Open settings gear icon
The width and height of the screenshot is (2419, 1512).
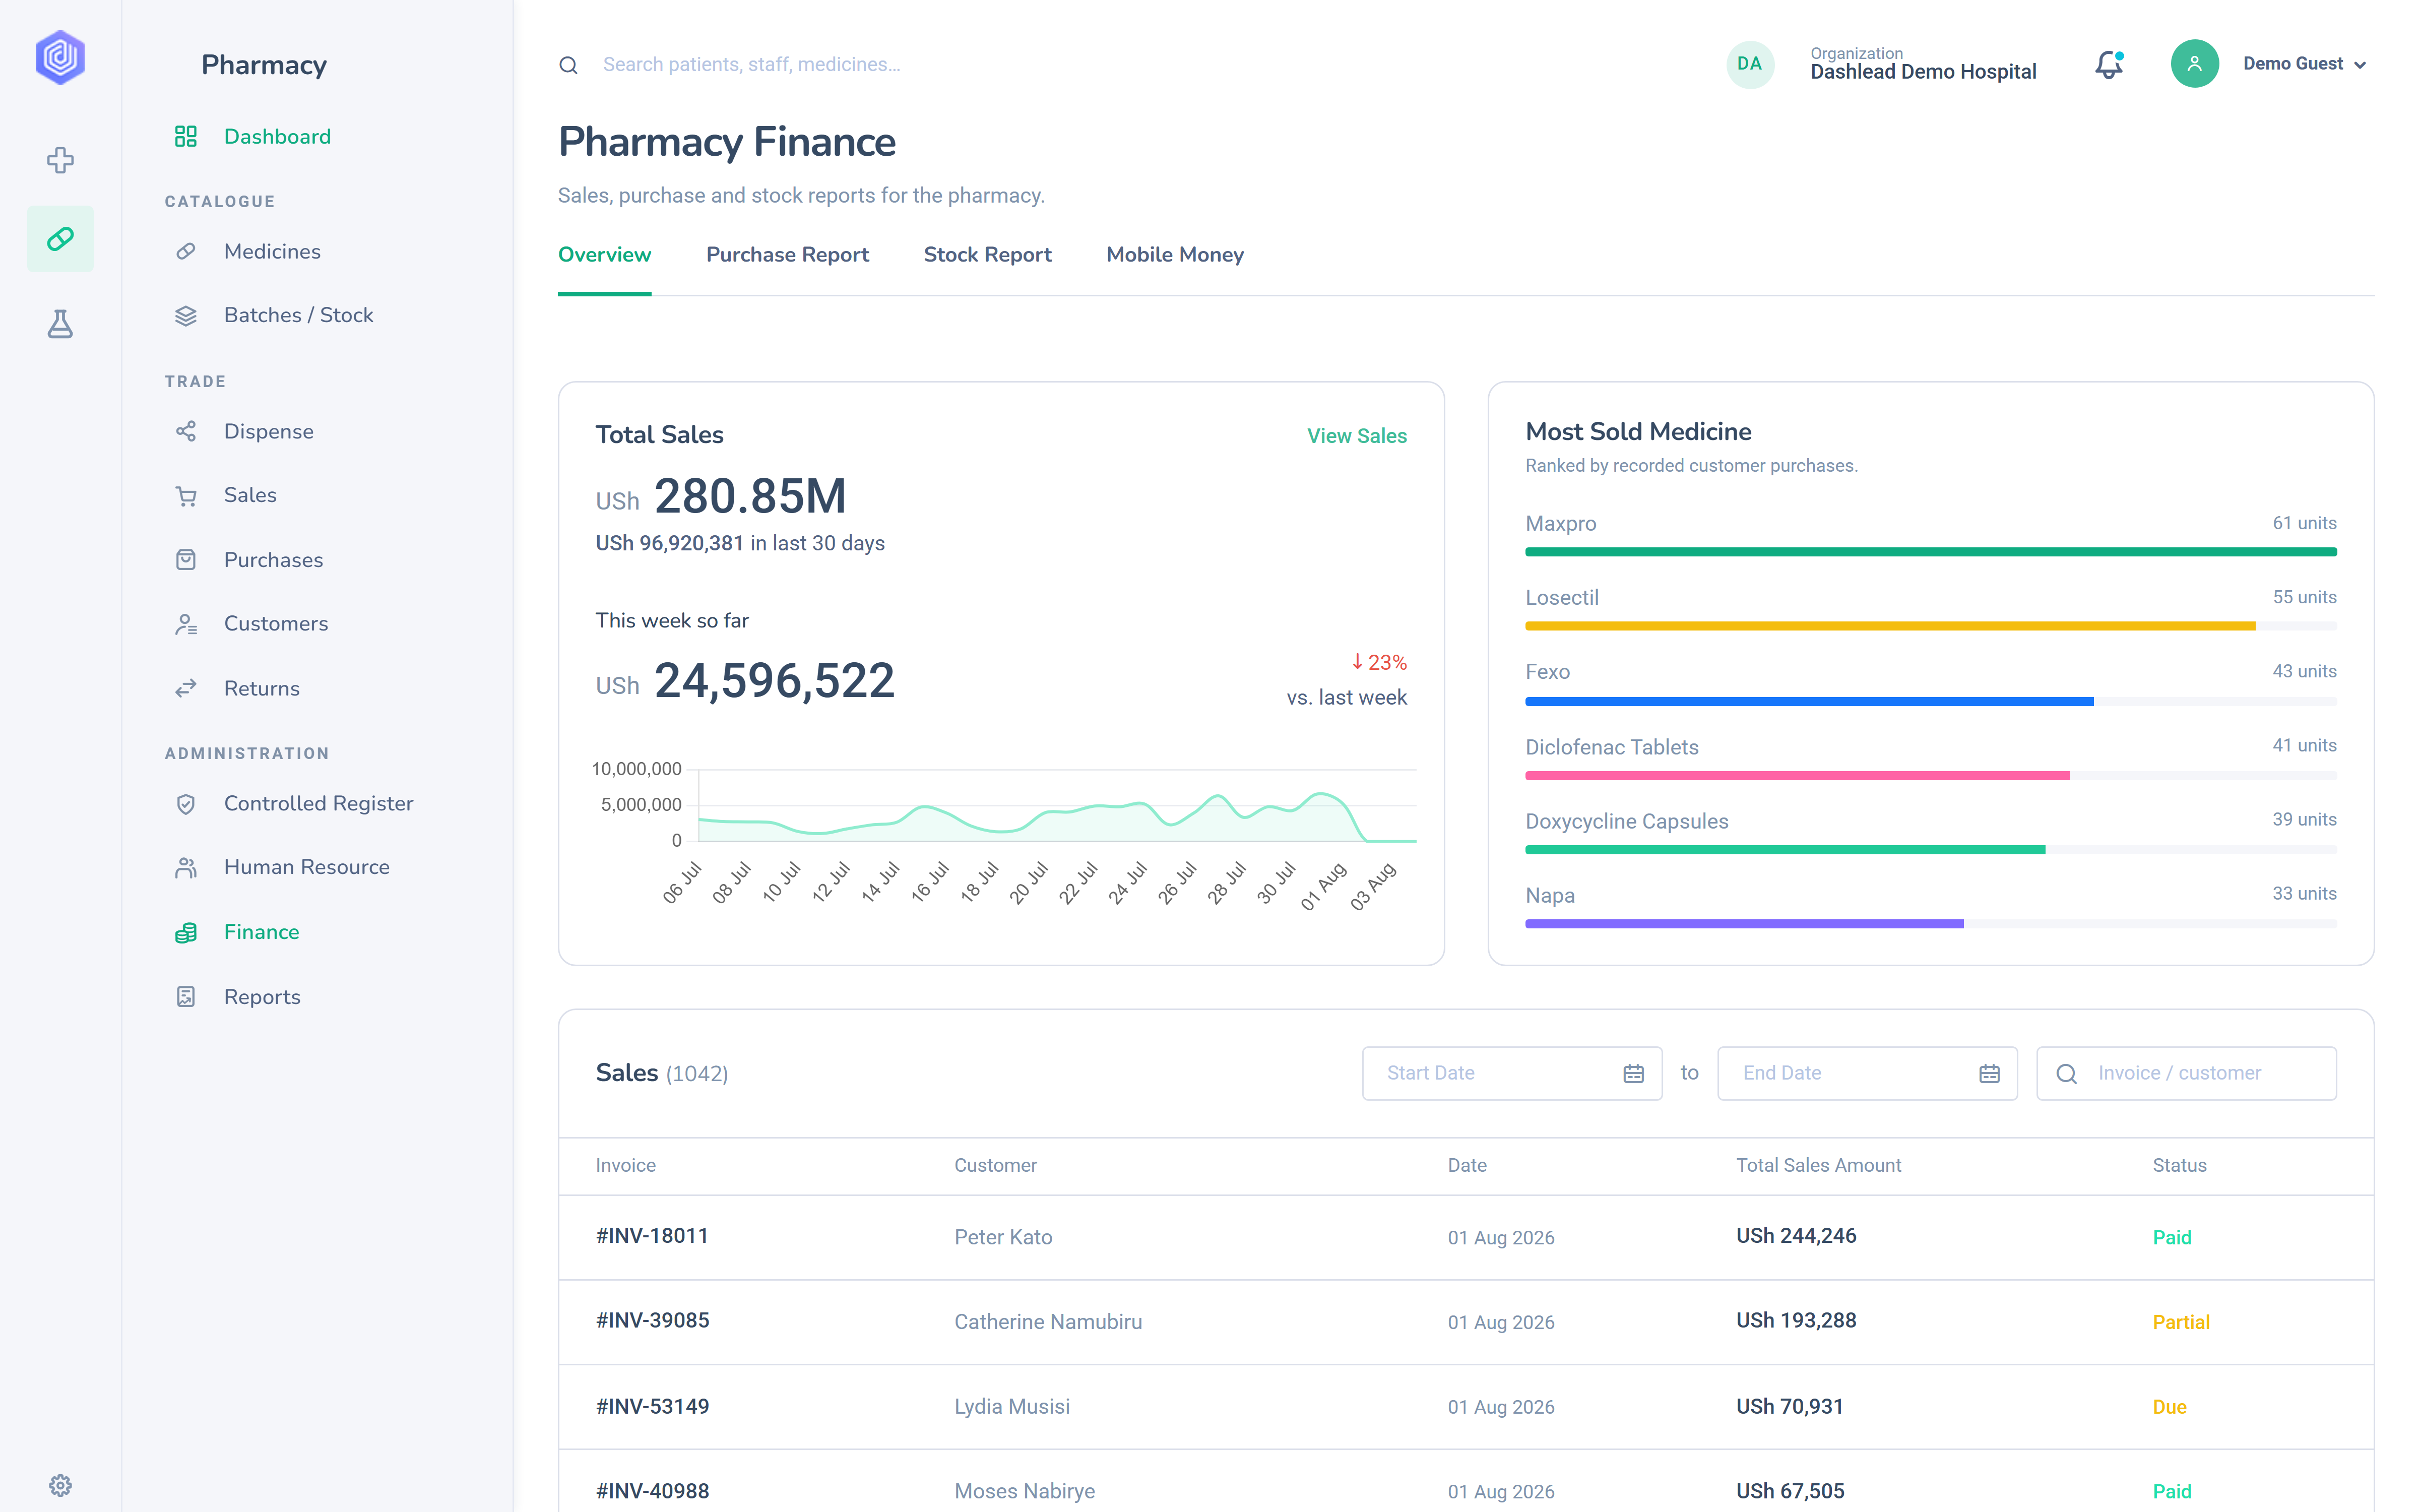[60, 1485]
